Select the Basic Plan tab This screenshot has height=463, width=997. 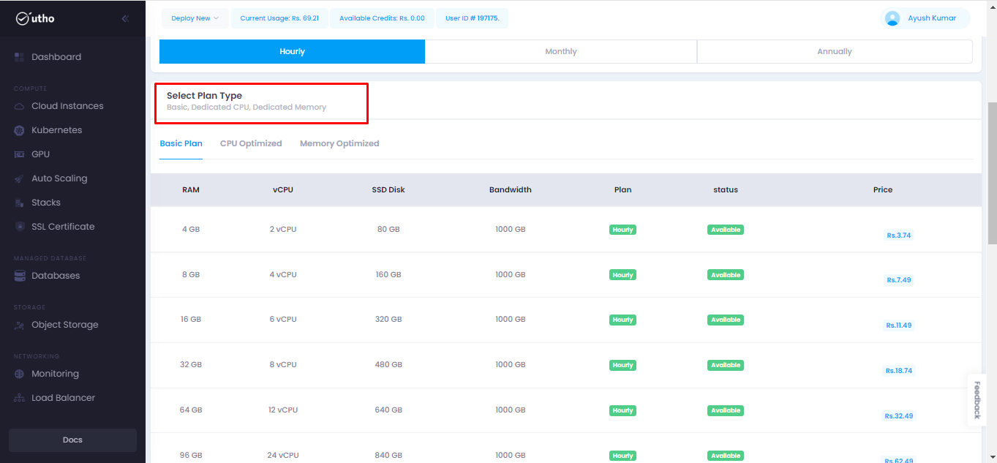pos(181,144)
